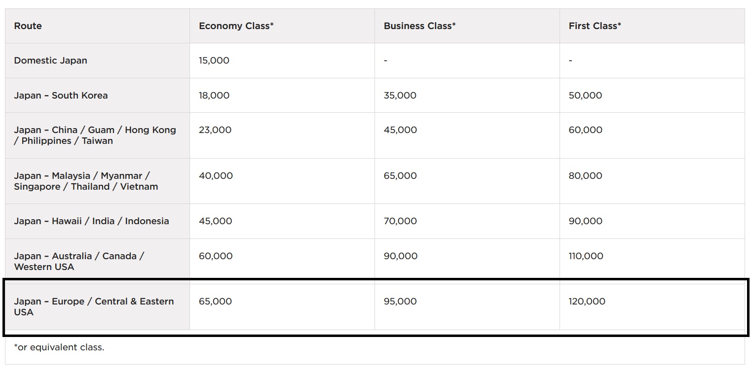Click the 35,000 business class value
750x370 pixels.
tap(400, 96)
